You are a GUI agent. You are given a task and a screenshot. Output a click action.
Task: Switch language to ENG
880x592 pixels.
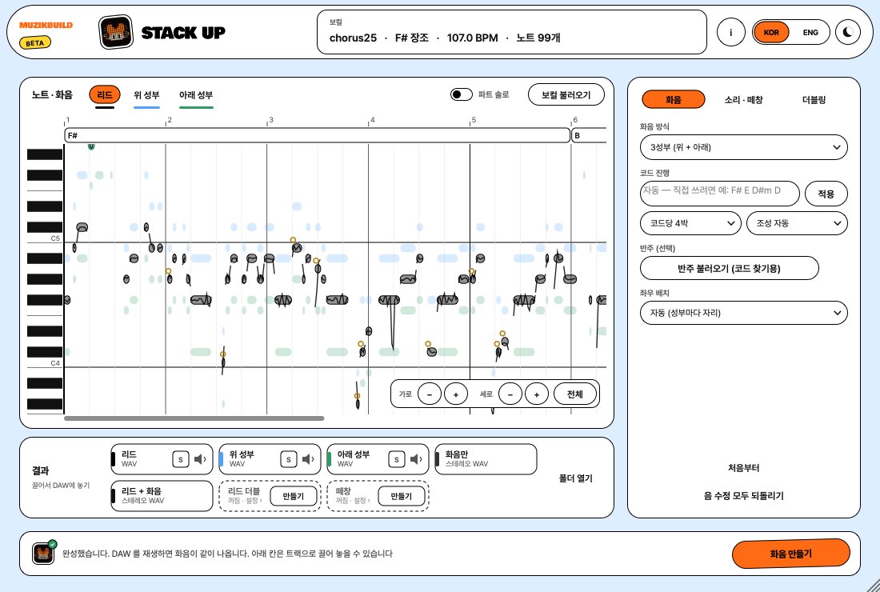pyautogui.click(x=810, y=33)
